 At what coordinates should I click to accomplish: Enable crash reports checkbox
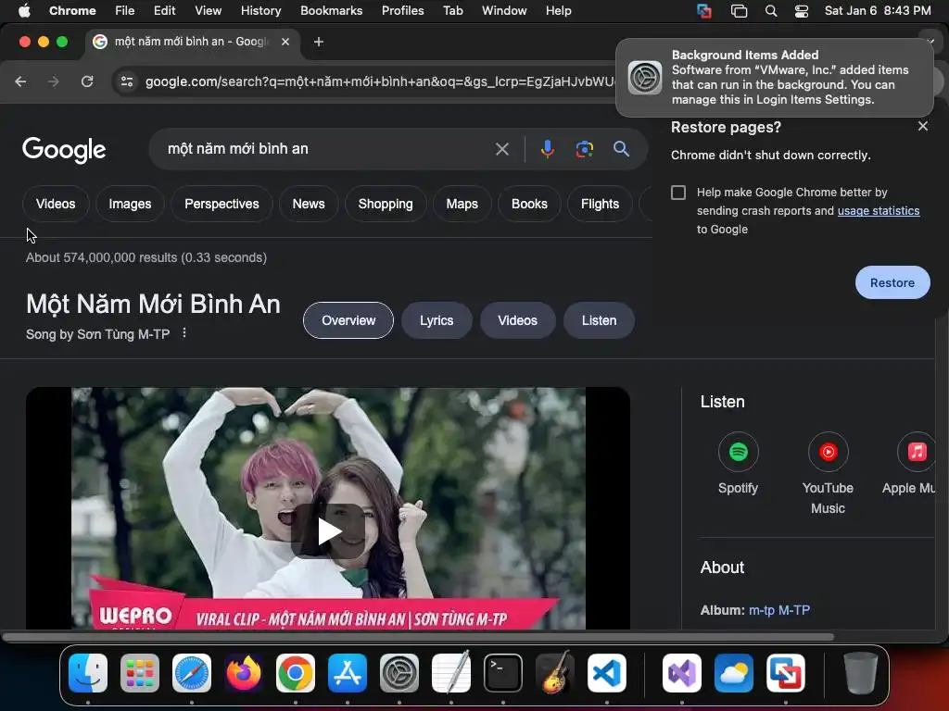click(678, 193)
